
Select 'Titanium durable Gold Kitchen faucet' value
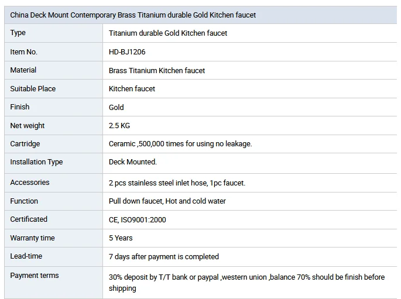pos(168,33)
